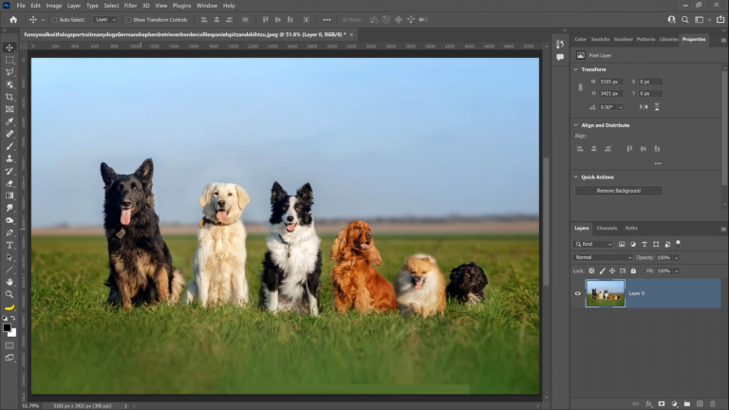Enable Show Transform Controls checkbox

pyautogui.click(x=129, y=19)
